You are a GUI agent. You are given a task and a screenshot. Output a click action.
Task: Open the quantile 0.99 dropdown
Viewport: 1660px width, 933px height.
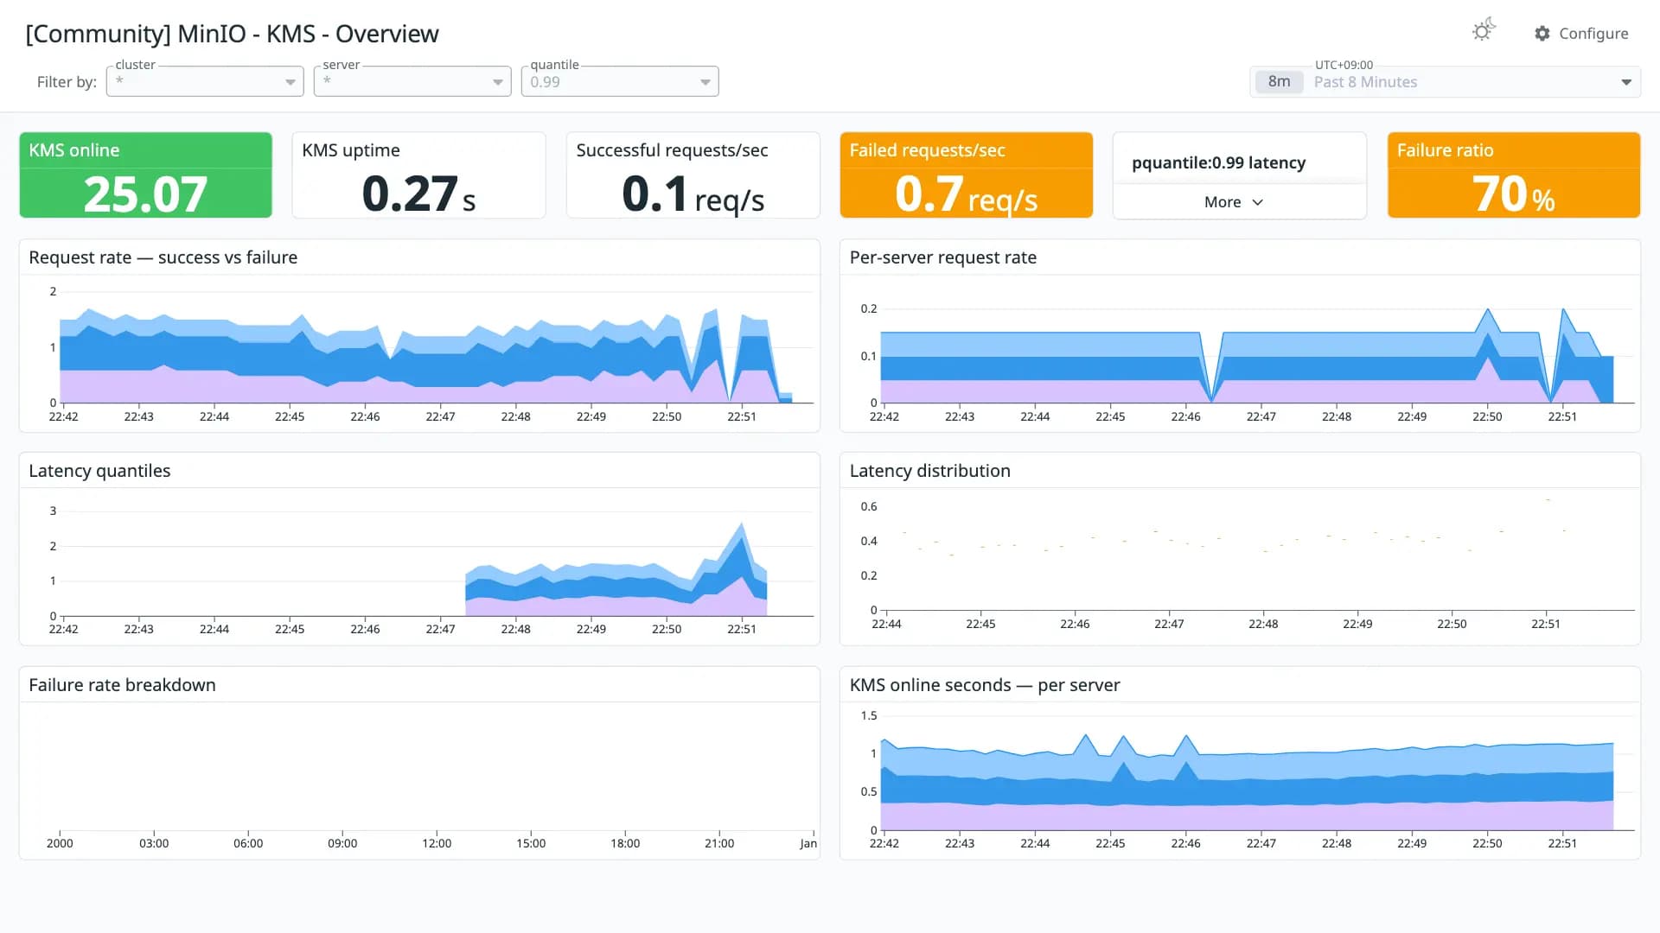click(620, 81)
